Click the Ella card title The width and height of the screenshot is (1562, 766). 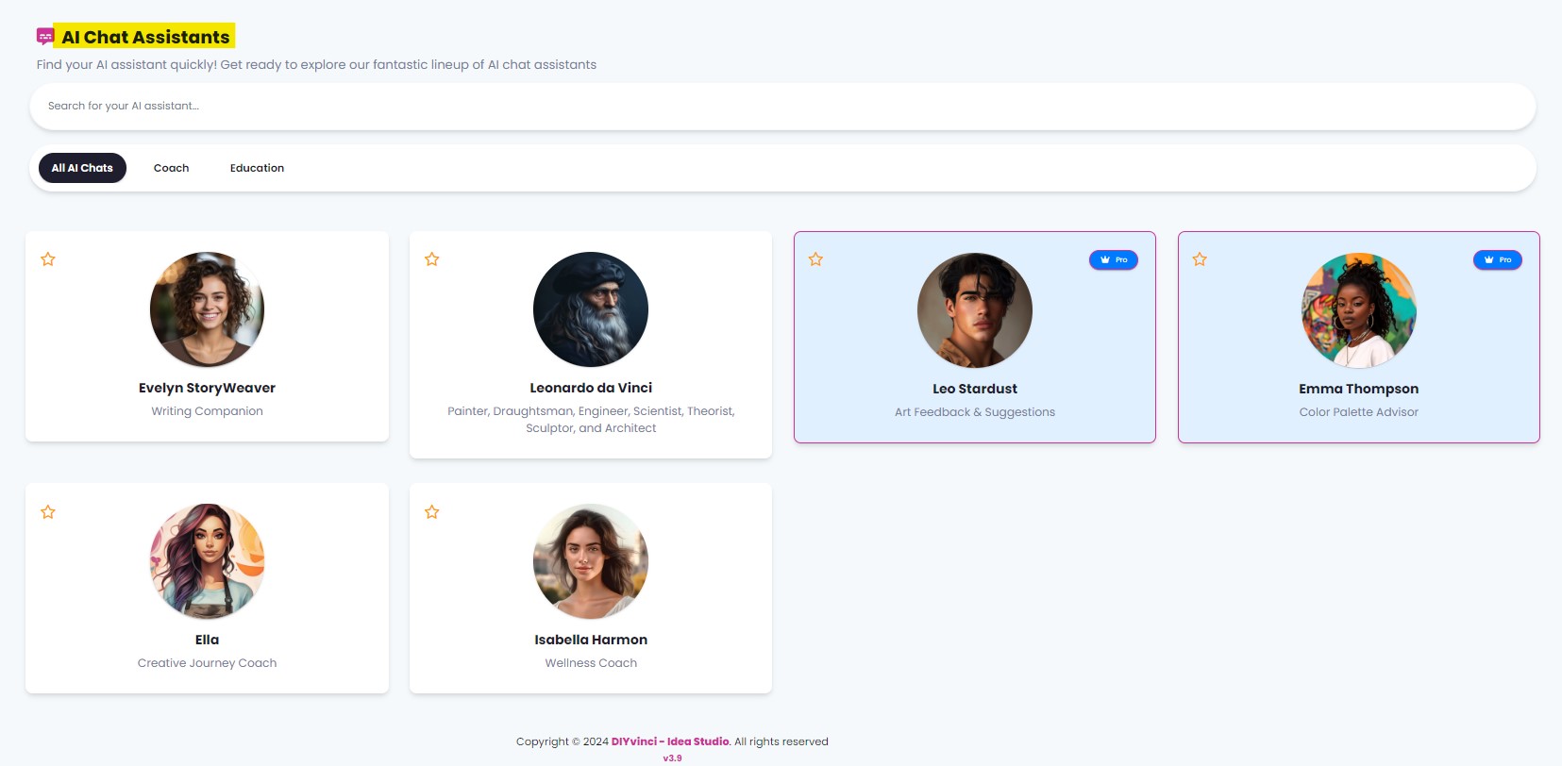click(208, 640)
